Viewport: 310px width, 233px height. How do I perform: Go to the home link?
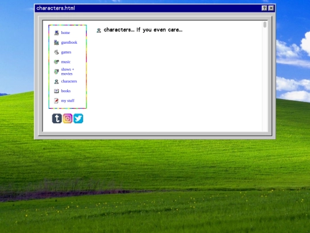[x=65, y=33]
